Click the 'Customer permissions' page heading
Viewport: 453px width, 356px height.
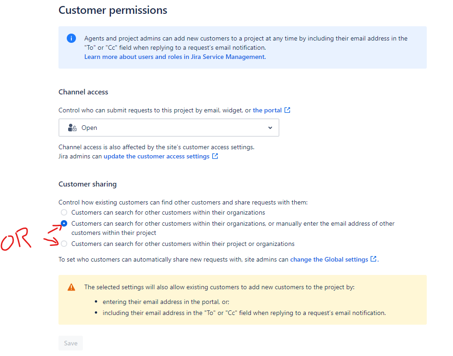pos(113,10)
